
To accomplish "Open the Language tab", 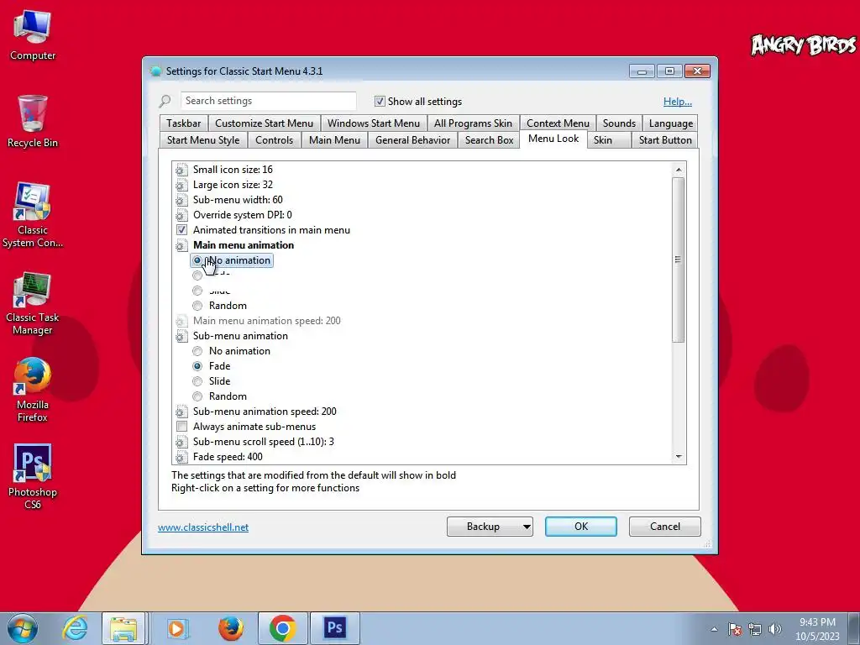I will click(671, 123).
